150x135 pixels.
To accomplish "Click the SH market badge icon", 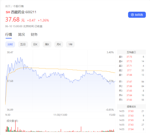I will point(8,12).
